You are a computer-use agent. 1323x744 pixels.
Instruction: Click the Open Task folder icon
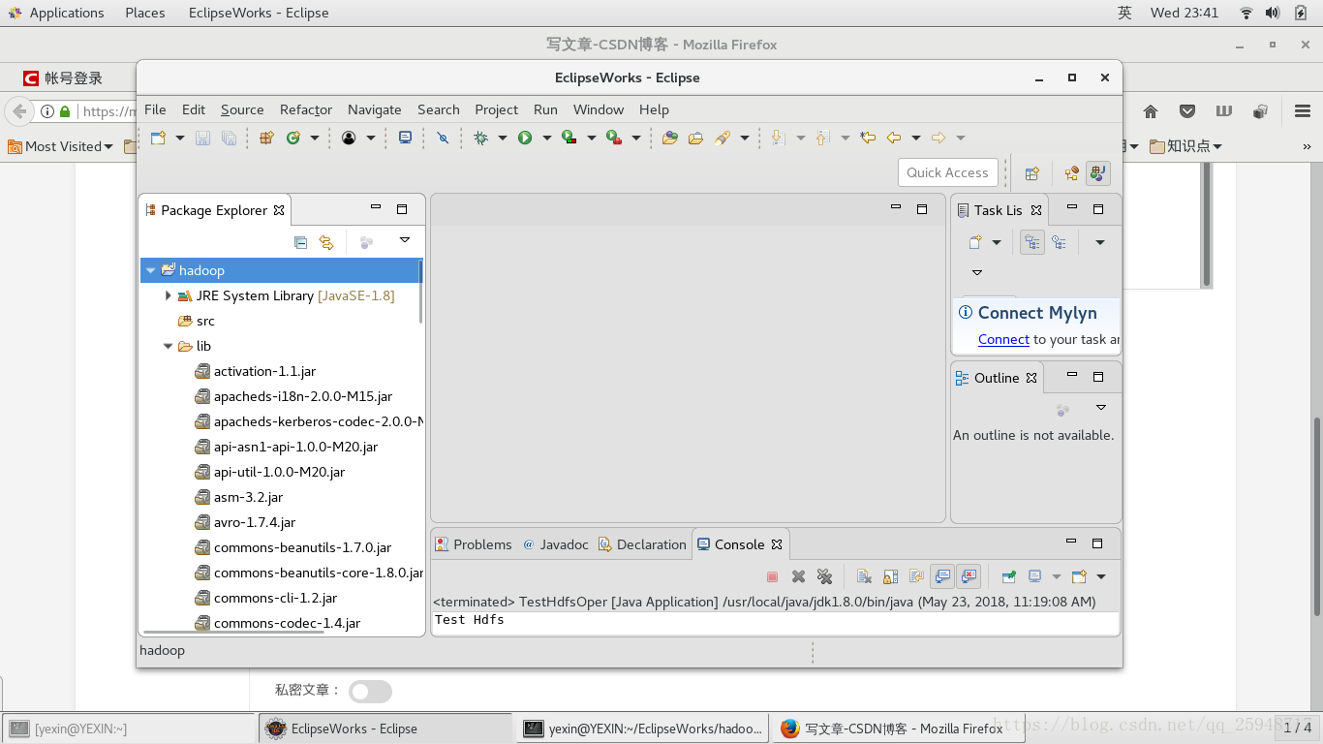click(x=695, y=138)
